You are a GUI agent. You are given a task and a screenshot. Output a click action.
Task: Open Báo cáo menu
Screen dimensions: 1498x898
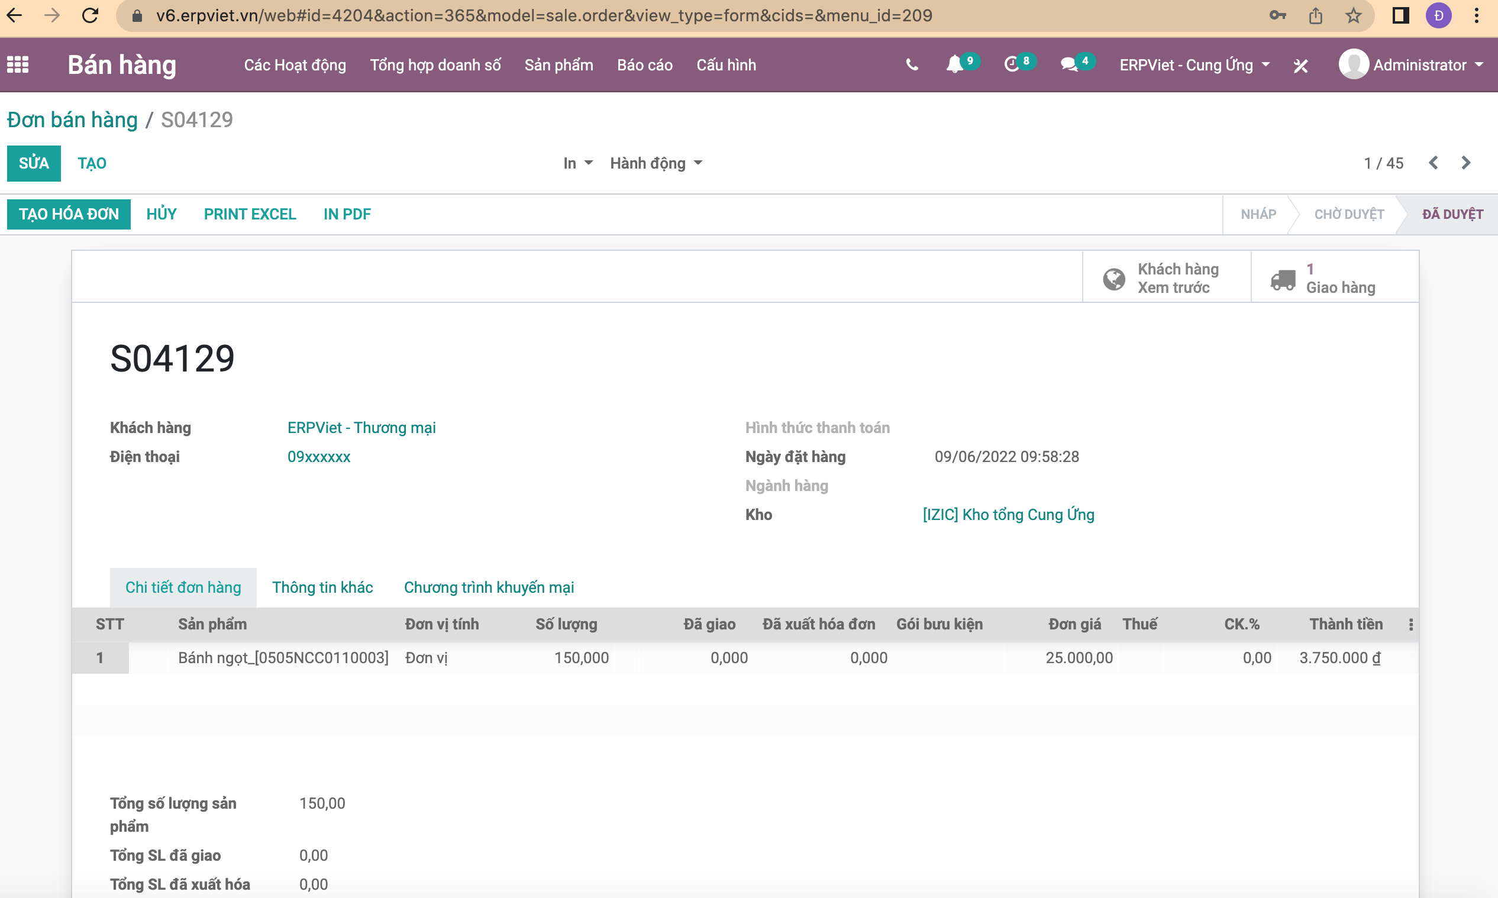pyautogui.click(x=645, y=64)
